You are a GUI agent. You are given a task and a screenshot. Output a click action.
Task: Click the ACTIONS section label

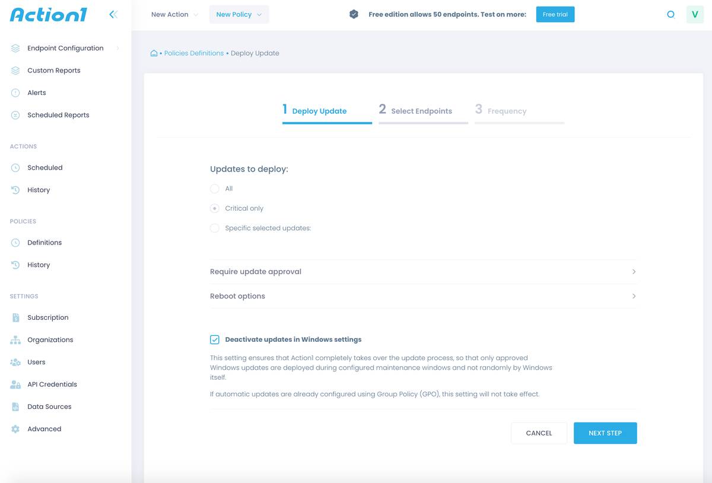[x=23, y=147]
